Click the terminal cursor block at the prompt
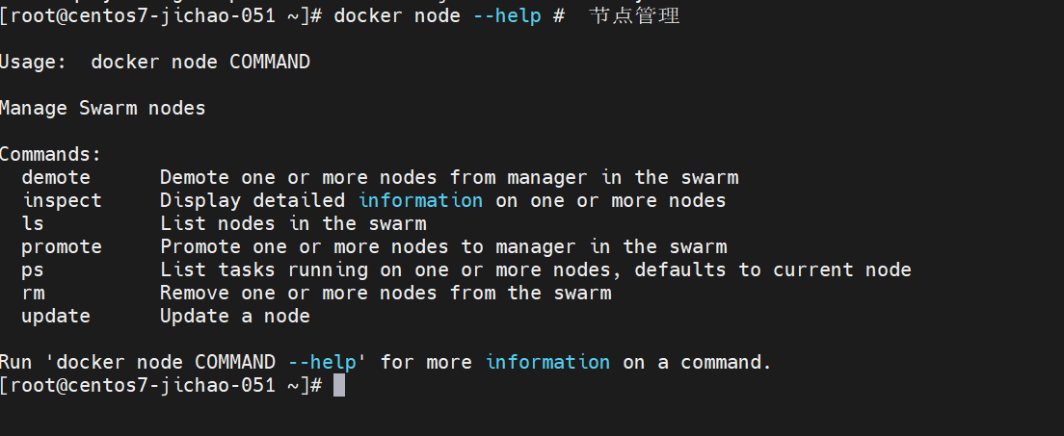 339,385
